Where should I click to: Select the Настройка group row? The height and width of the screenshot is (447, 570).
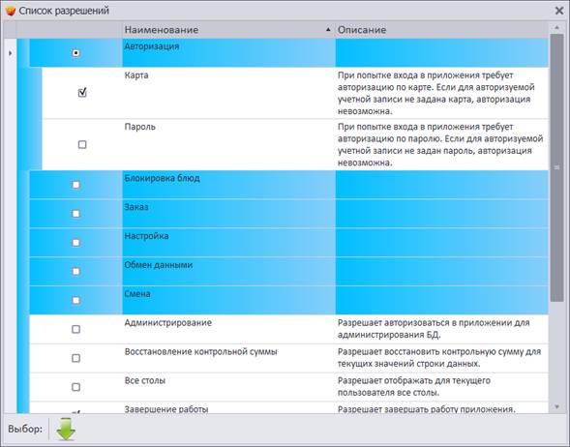click(x=288, y=243)
